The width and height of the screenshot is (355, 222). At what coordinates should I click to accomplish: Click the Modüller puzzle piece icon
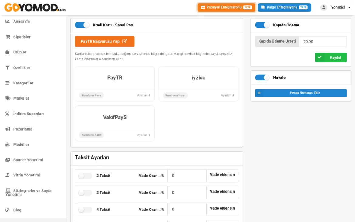(x=8, y=145)
